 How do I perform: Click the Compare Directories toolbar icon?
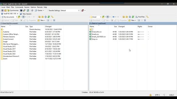tap(28, 10)
